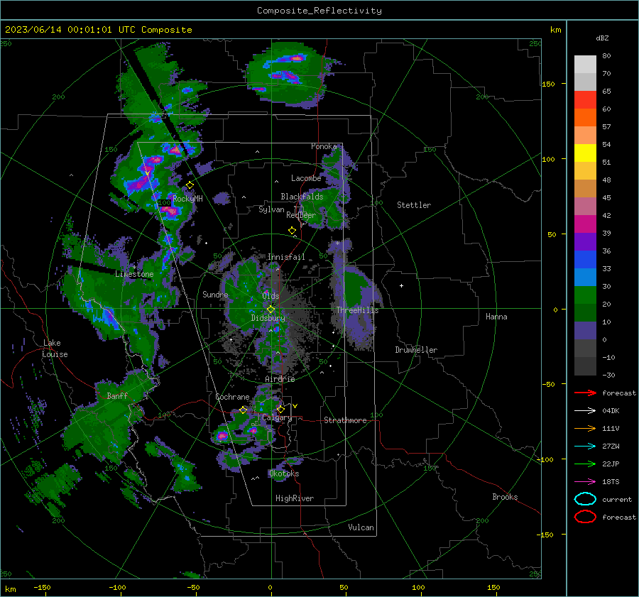Screen dimensions: 639x597
Task: Click the red 'forecast' ellipse legend icon
Action: point(585,517)
